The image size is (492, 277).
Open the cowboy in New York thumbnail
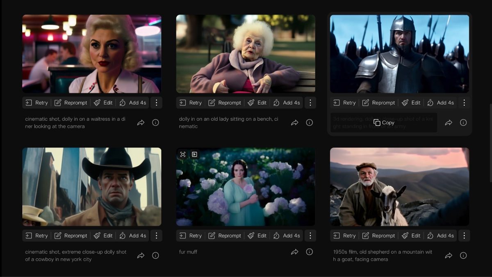(92, 187)
